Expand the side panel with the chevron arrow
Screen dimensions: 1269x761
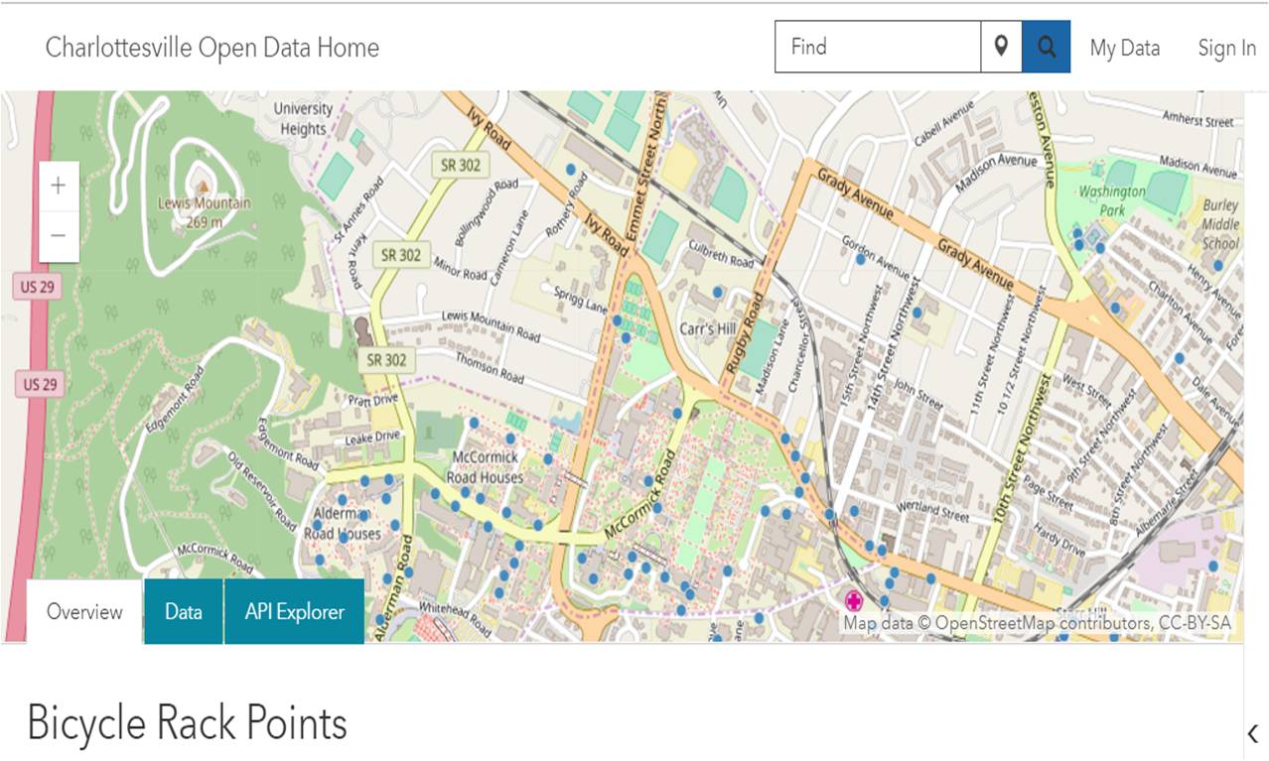1252,733
